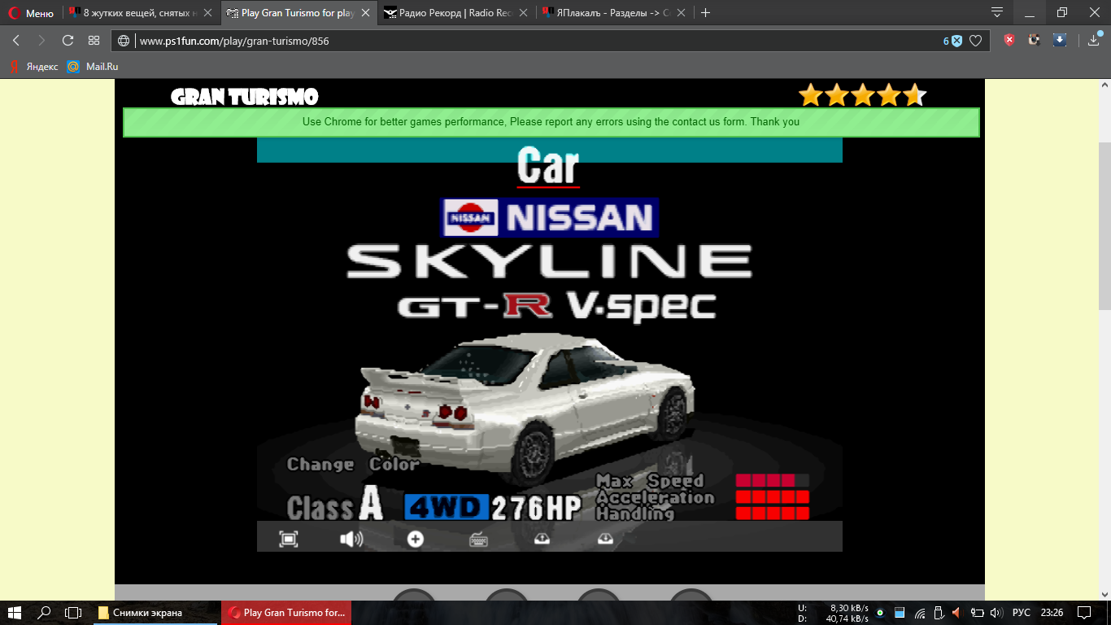
Task: Open the tab menu list icon
Action: (997, 12)
